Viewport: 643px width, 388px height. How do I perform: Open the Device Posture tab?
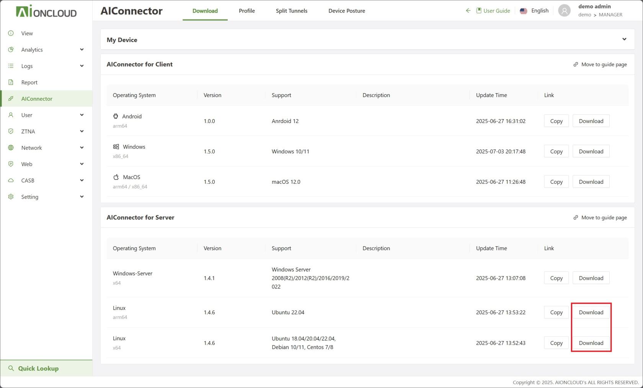(x=346, y=11)
